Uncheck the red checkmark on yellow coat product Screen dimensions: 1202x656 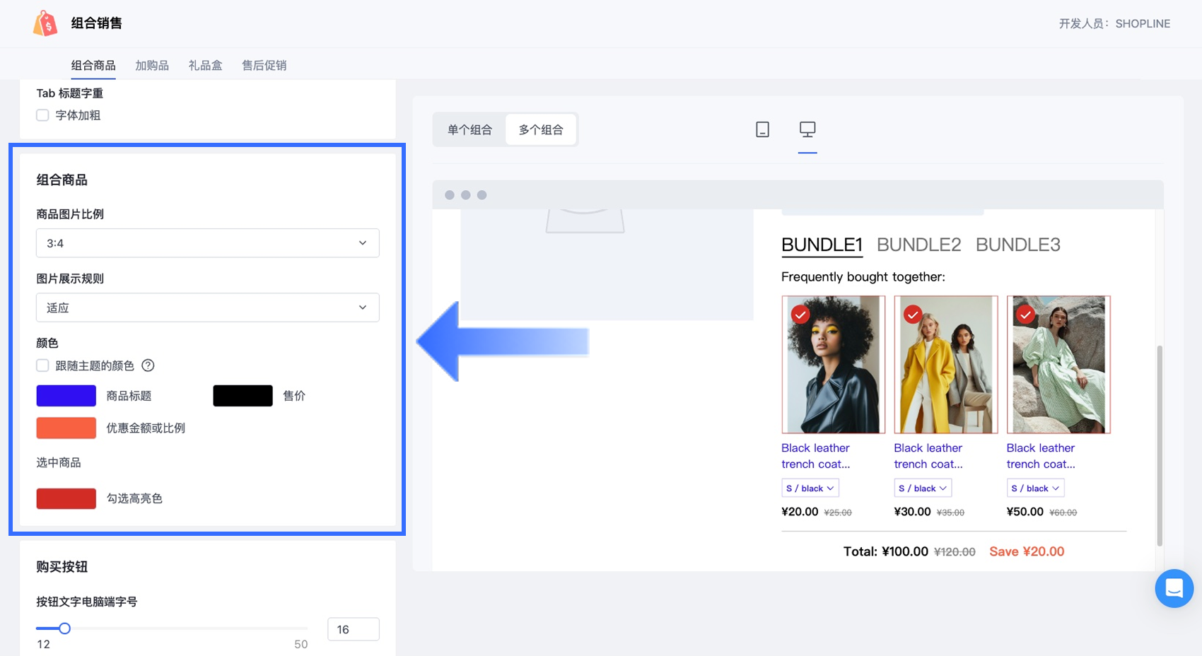pyautogui.click(x=913, y=315)
